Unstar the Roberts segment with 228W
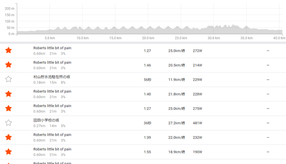 pyautogui.click(x=8, y=94)
